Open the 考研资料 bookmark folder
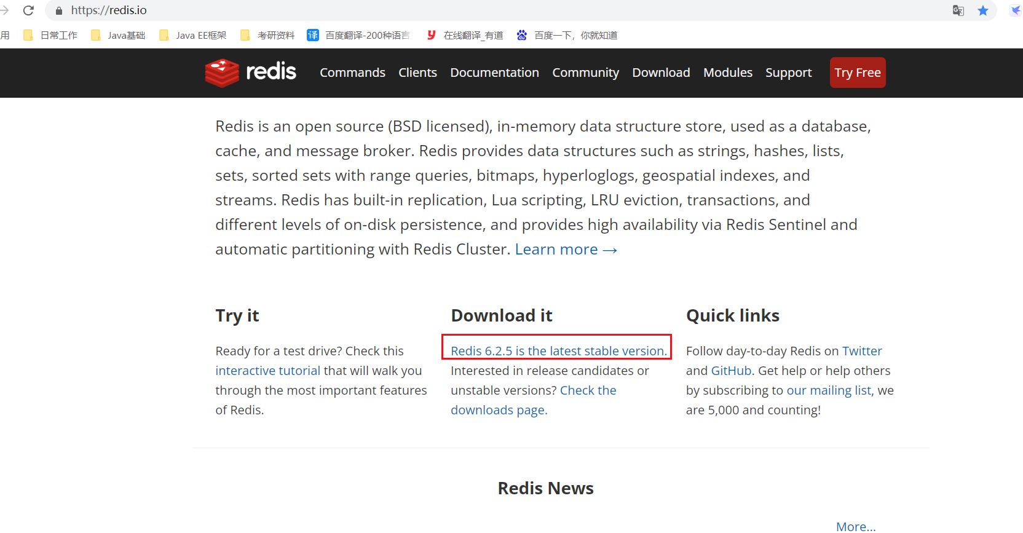Image resolution: width=1023 pixels, height=533 pixels. pos(267,36)
